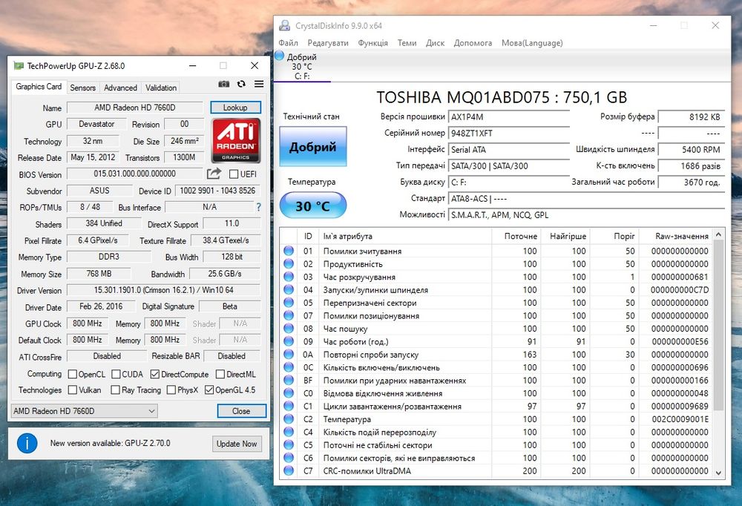
Task: Click the GPU Name field AMD Radeon HD 7660D
Action: pyautogui.click(x=135, y=108)
